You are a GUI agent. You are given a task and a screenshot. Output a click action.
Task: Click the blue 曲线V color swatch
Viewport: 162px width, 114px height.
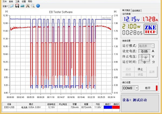tap(108, 107)
